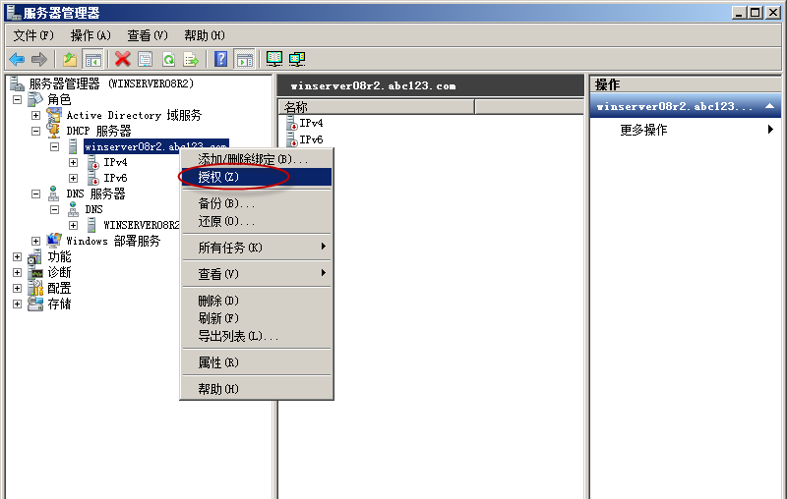The width and height of the screenshot is (787, 499).
Task: Open help with the question mark icon
Action: pyautogui.click(x=220, y=60)
